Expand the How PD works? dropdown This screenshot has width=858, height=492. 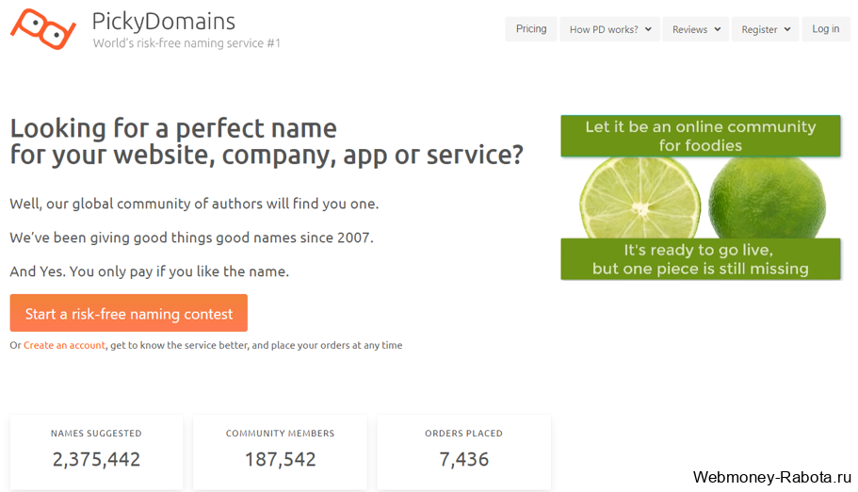click(x=609, y=29)
